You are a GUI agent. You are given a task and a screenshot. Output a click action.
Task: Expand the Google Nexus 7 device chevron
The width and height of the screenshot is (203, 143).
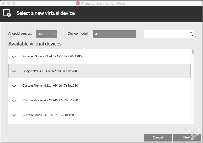pos(14,71)
